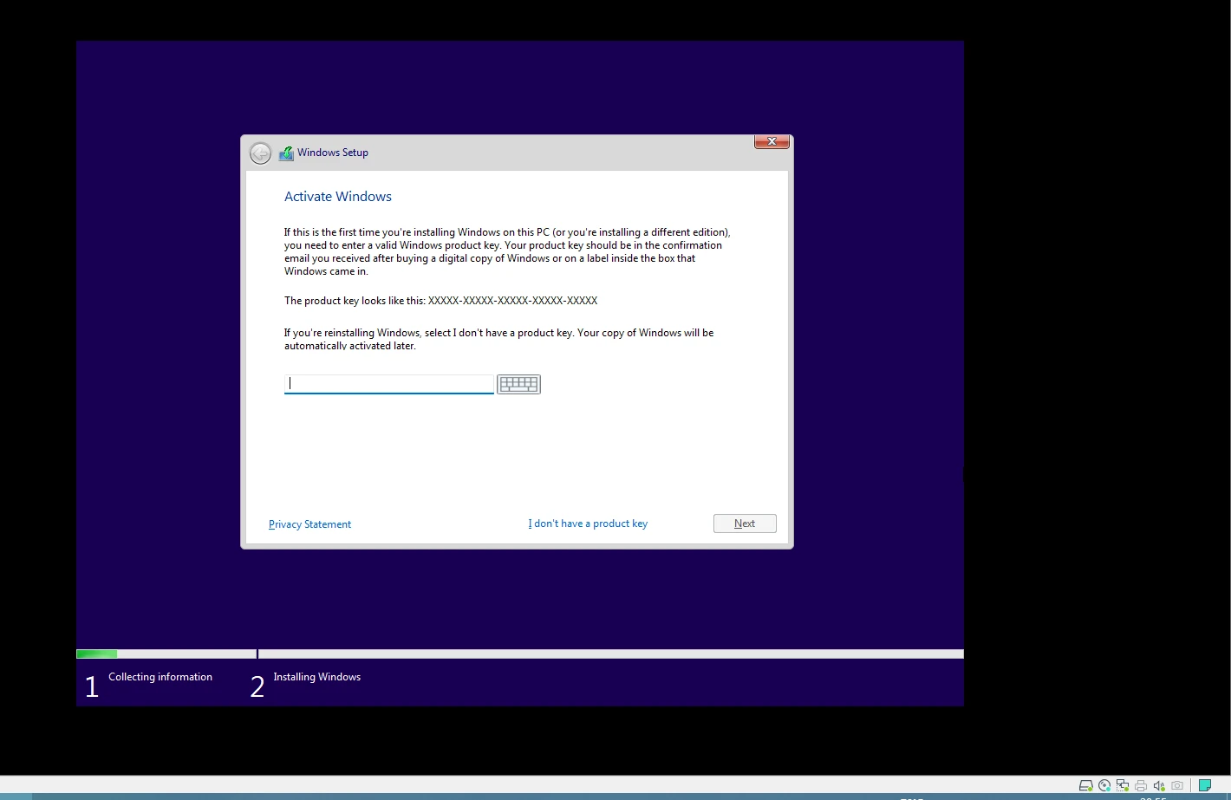Click the CD/DVD drive status icon
Image resolution: width=1231 pixels, height=800 pixels.
tap(1104, 786)
